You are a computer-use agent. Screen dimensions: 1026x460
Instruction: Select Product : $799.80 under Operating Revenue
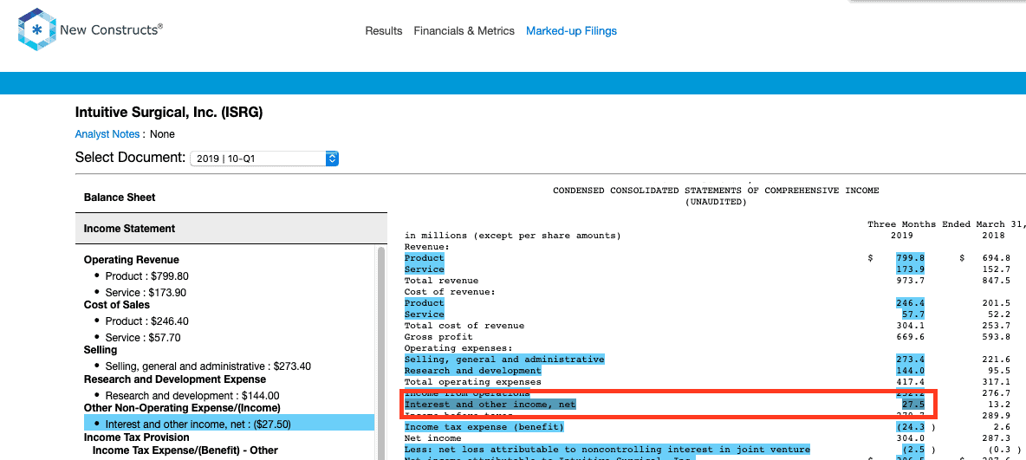pyautogui.click(x=147, y=276)
